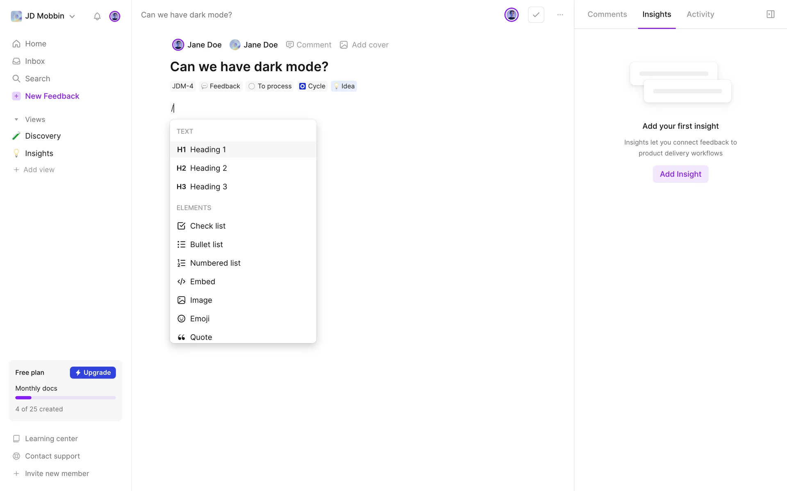Click the Comment speech bubble icon
Viewport: 787px width, 491px height.
[x=290, y=45]
